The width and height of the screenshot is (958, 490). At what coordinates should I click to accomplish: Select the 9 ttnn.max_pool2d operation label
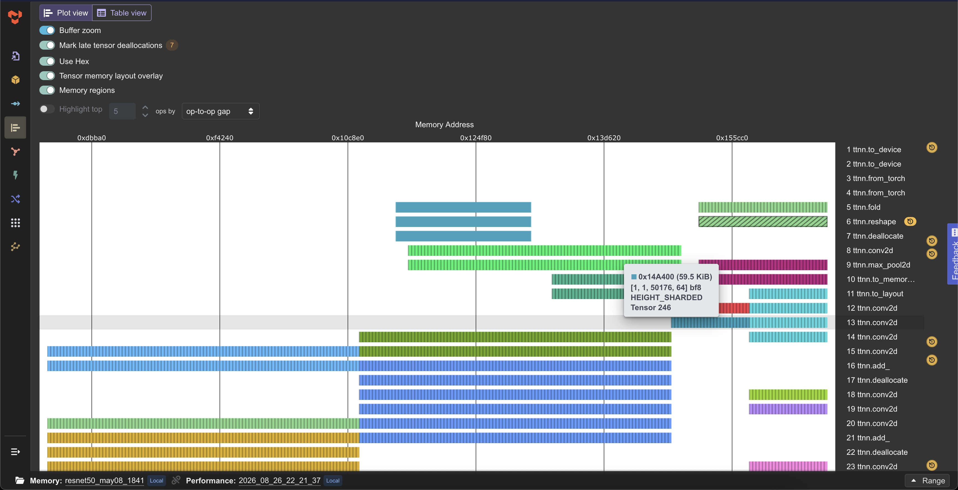[878, 265]
